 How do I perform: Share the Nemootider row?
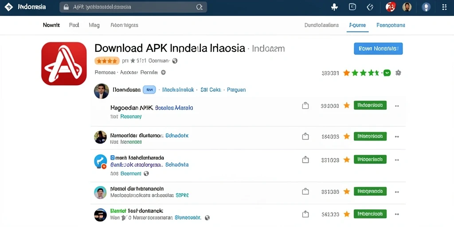pyautogui.click(x=305, y=137)
